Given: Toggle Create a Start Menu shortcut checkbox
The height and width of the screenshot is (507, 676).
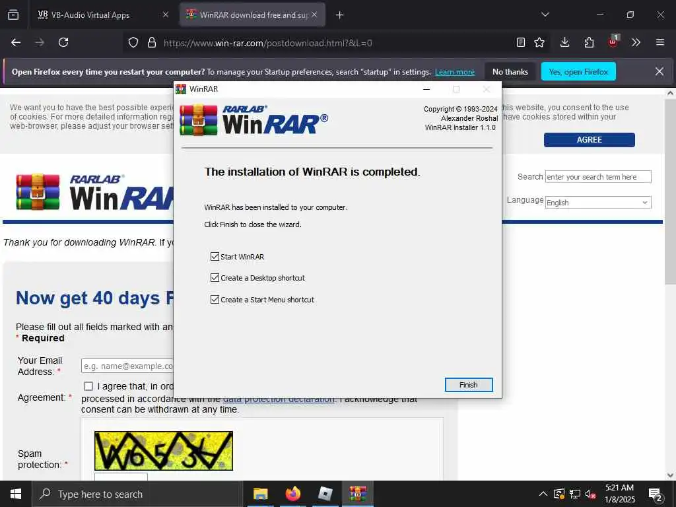Looking at the screenshot, I should (215, 299).
